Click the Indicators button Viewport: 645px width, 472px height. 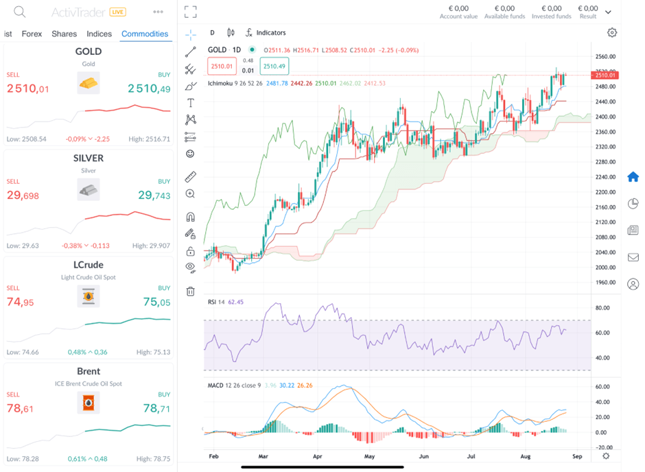click(266, 32)
